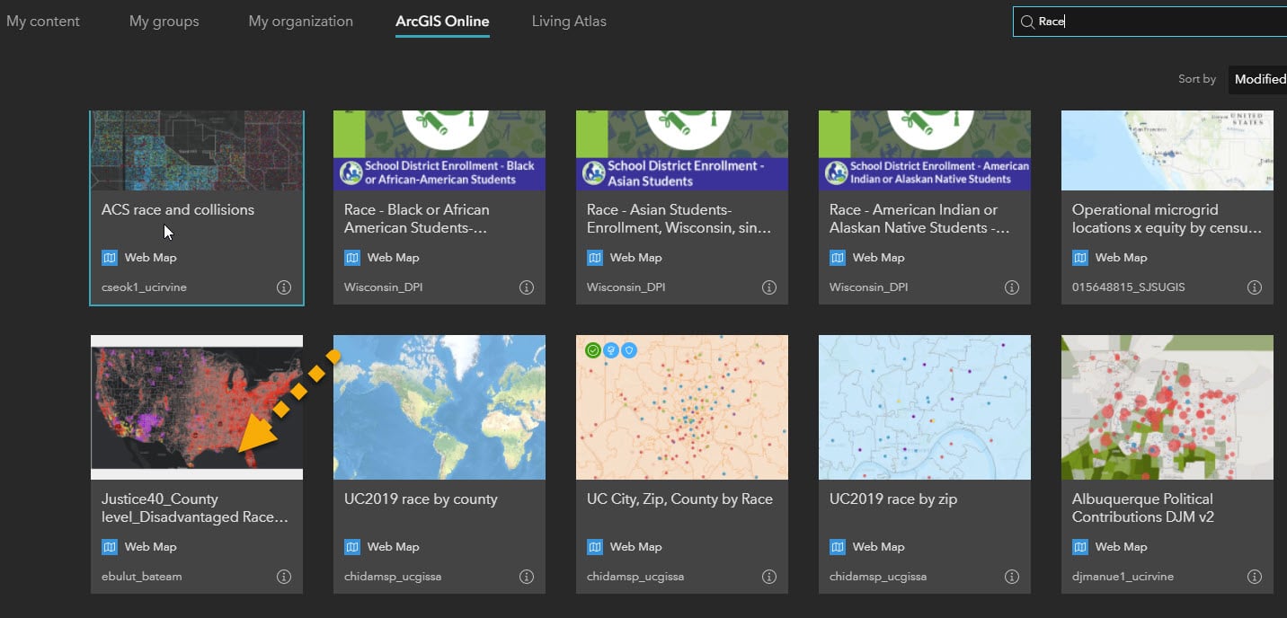Open info for Operational microgrid locations map
Image resolution: width=1287 pixels, height=618 pixels.
1255,287
